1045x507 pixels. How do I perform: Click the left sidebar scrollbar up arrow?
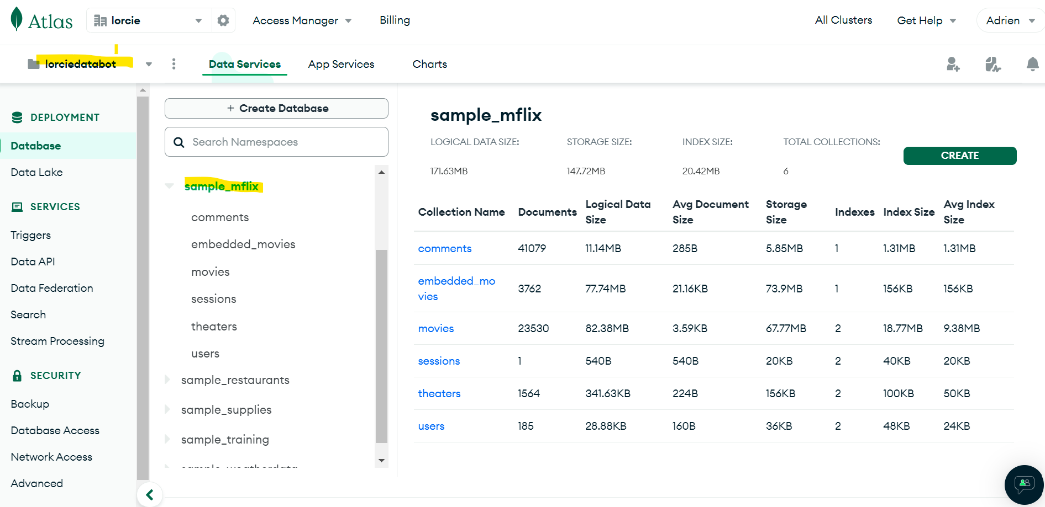(143, 90)
